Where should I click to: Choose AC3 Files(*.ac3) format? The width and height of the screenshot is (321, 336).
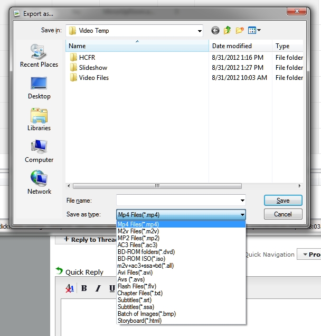(x=181, y=245)
